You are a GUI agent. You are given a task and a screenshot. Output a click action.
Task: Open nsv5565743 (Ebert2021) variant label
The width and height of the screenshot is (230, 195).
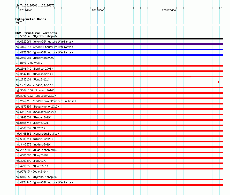(33, 123)
